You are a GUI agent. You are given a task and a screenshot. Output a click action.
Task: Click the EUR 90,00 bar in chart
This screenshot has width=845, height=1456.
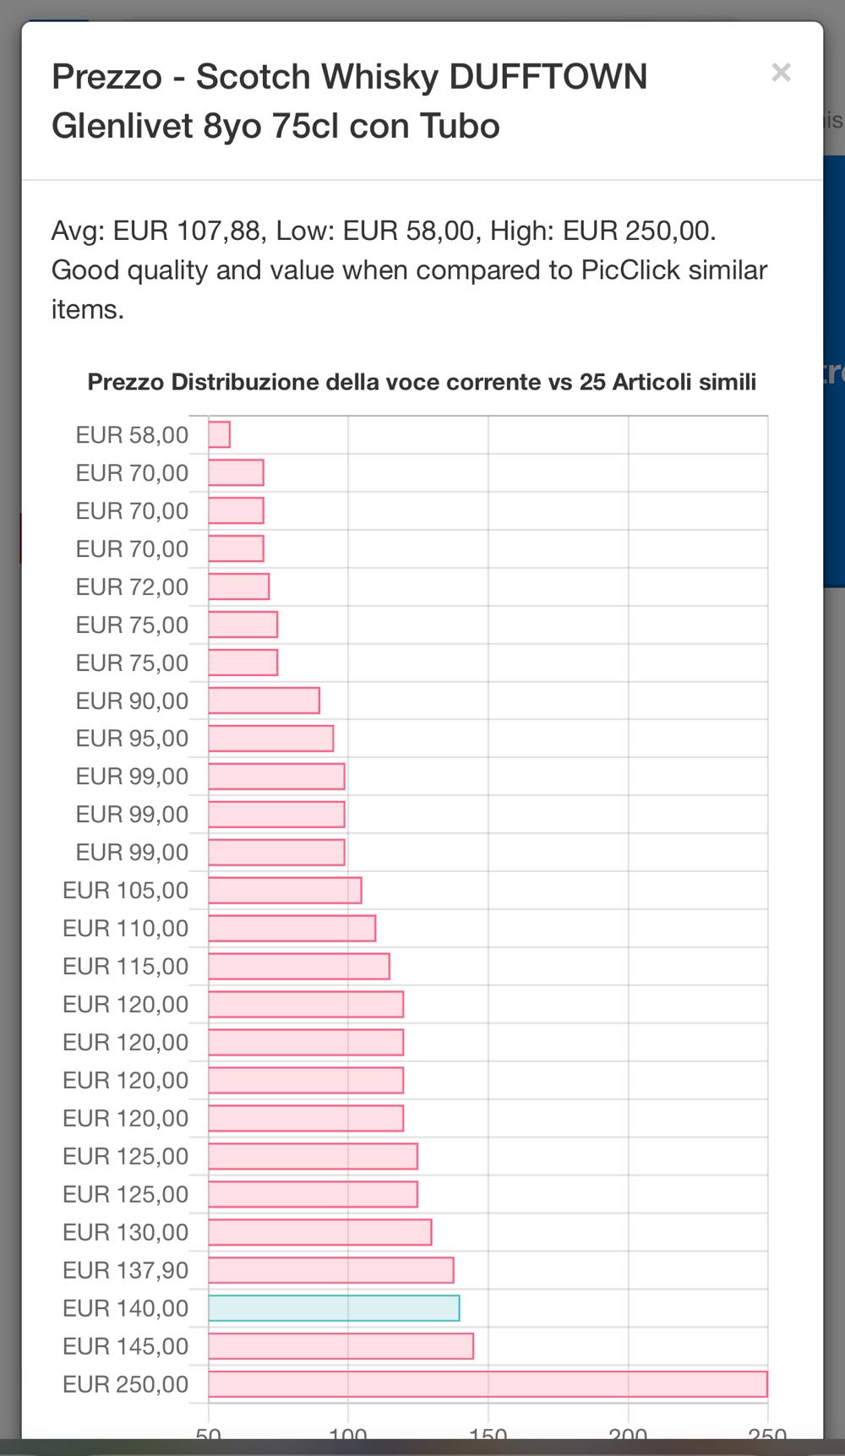pos(264,701)
